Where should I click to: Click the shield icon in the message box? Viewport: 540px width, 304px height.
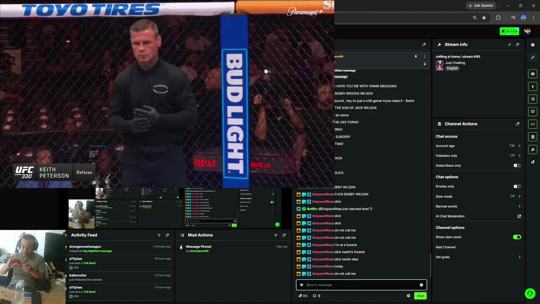[x=301, y=285]
